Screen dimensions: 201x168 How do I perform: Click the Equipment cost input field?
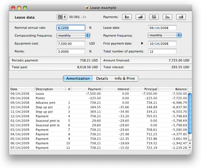click(71, 44)
